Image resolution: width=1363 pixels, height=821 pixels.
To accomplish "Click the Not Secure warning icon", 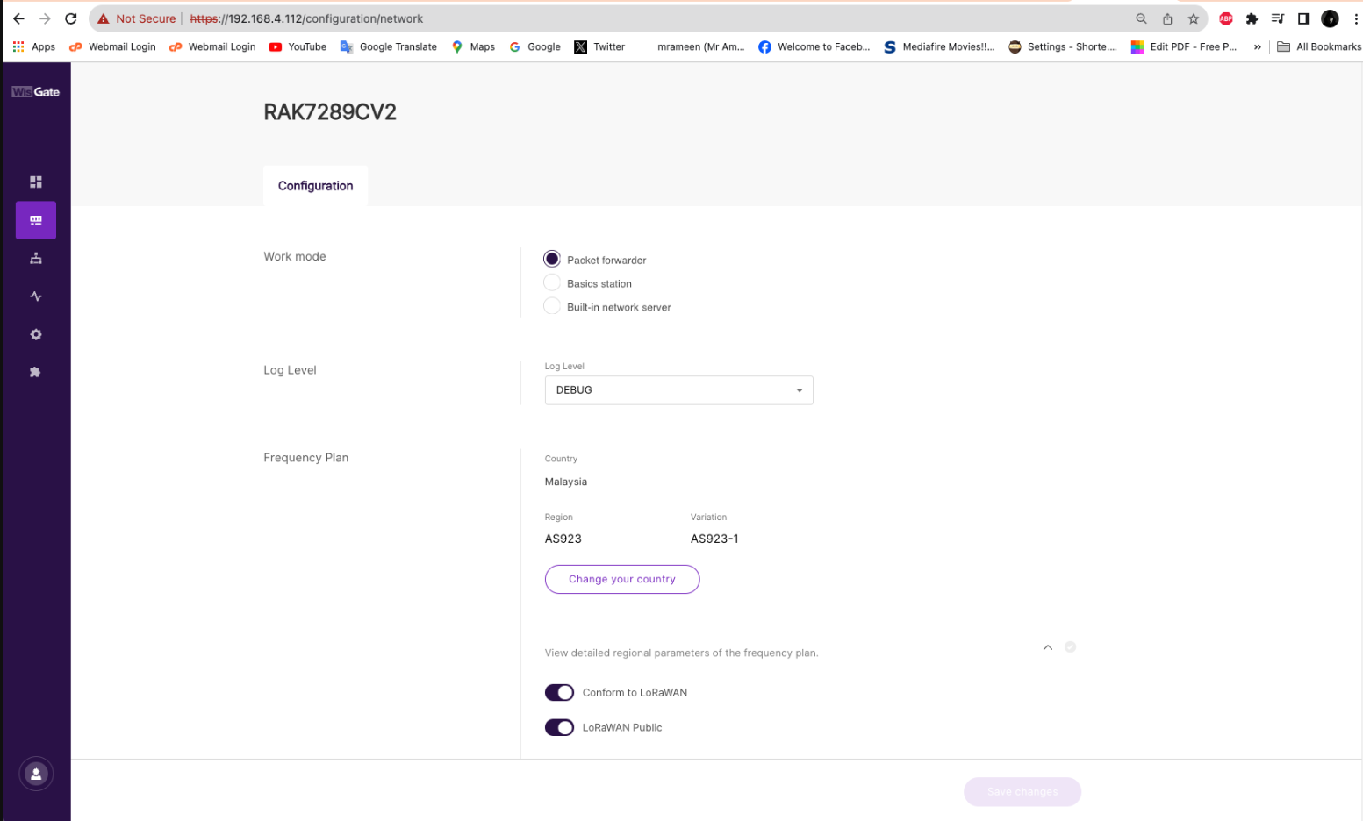I will click(104, 18).
